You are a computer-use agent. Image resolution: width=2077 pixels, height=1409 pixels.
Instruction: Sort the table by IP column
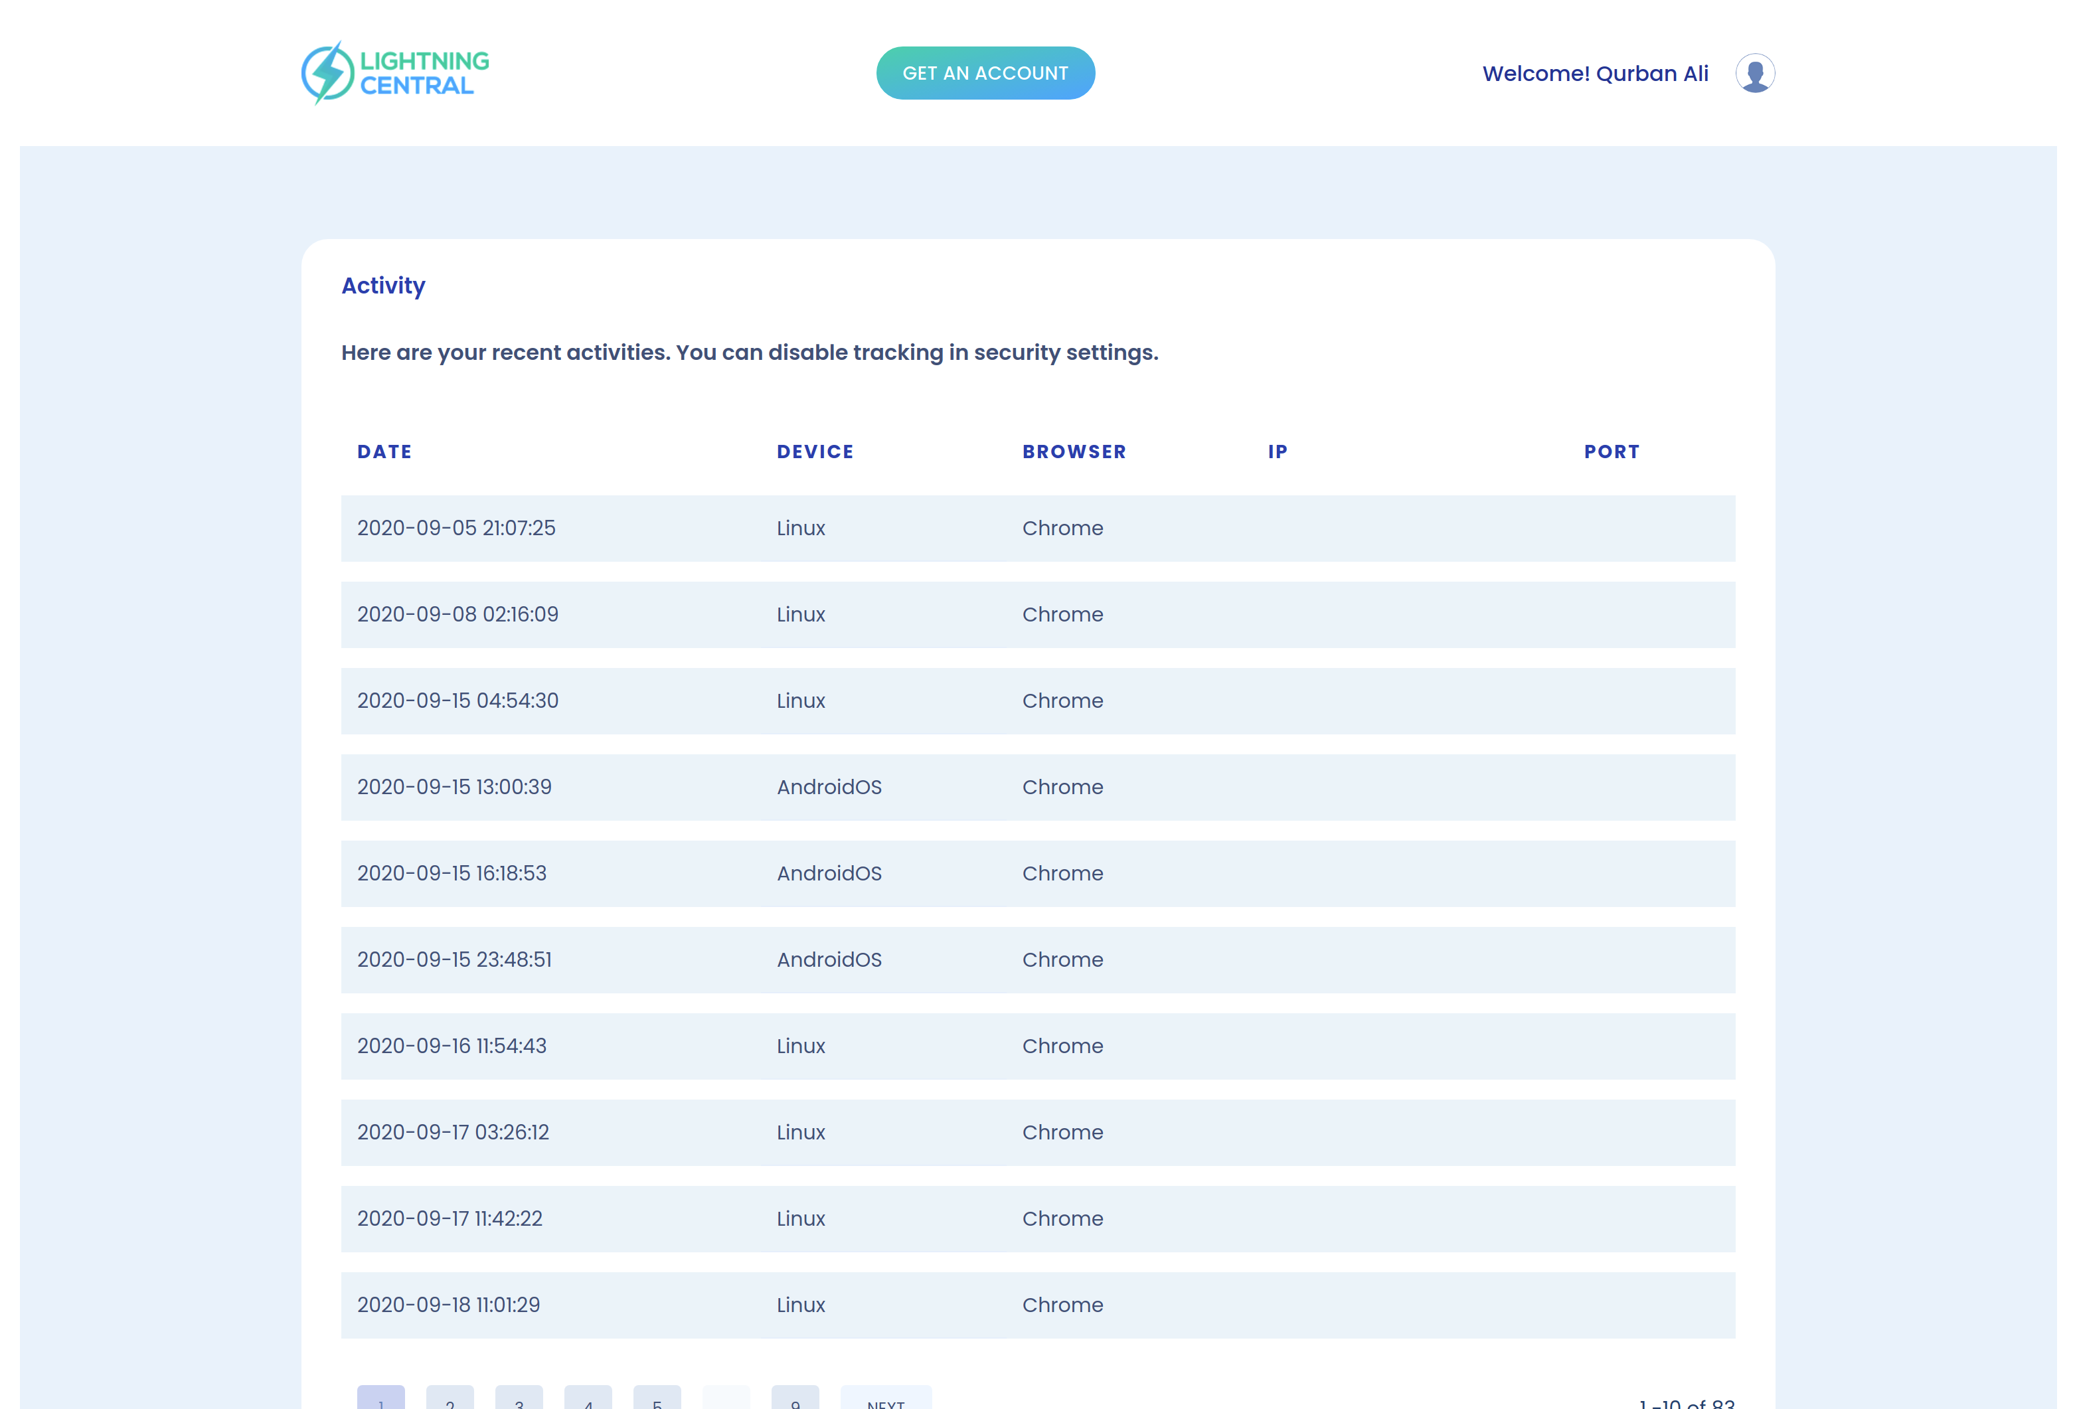[x=1277, y=452]
